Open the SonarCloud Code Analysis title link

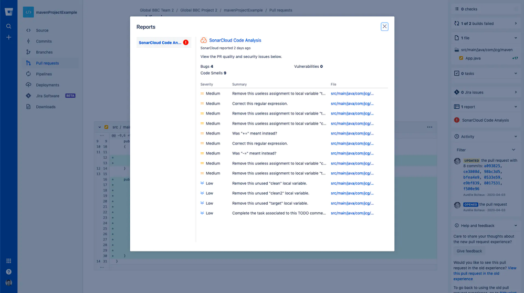click(235, 40)
